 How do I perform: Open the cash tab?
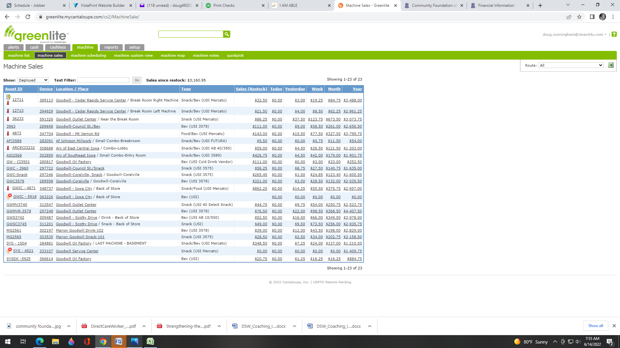click(x=34, y=47)
